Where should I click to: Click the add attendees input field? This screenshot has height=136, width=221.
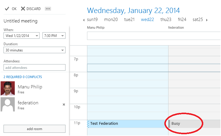click(x=34, y=68)
